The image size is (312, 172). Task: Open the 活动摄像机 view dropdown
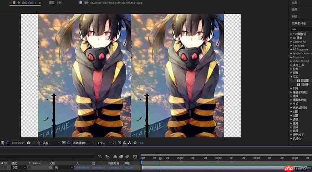pos(83,143)
